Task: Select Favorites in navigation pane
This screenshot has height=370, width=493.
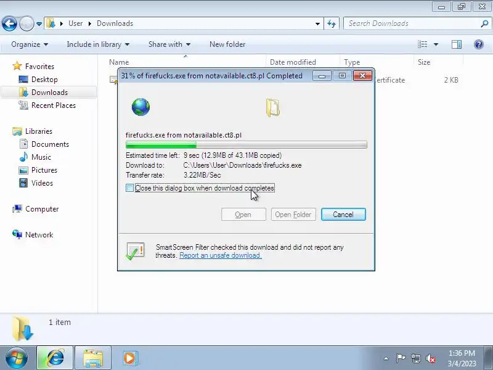Action: coord(33,67)
